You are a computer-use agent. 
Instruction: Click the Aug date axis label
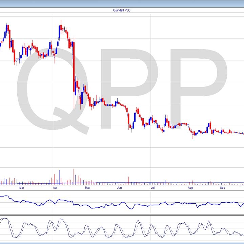click(x=190, y=187)
